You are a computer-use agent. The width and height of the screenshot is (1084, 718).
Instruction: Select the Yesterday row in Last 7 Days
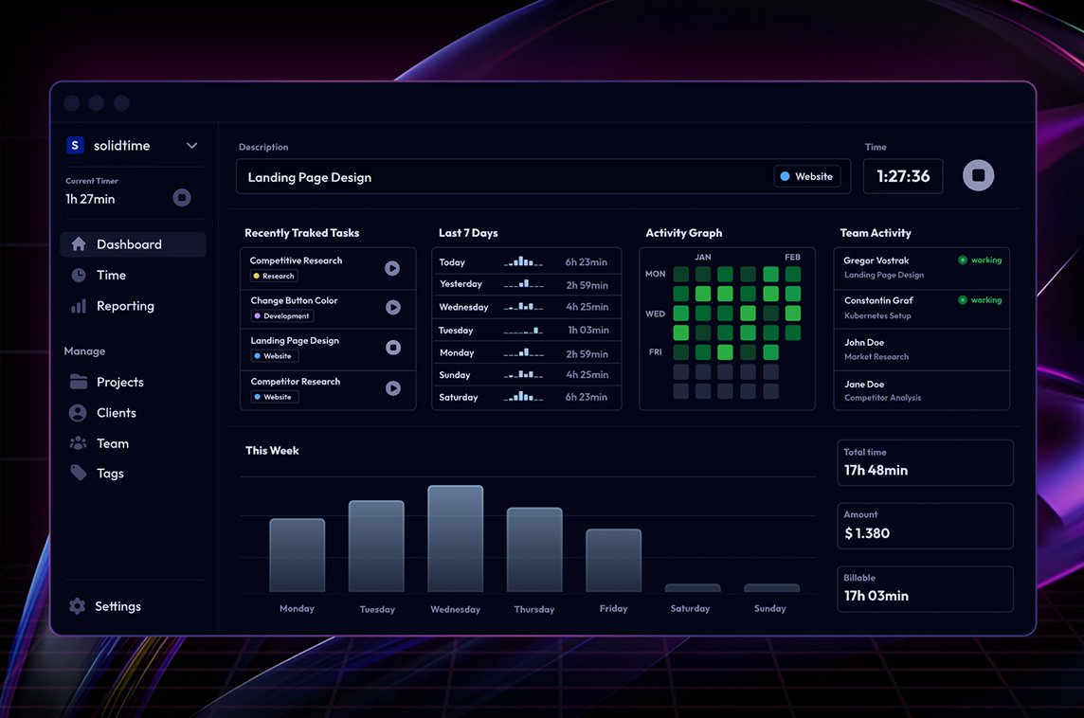pyautogui.click(x=526, y=284)
